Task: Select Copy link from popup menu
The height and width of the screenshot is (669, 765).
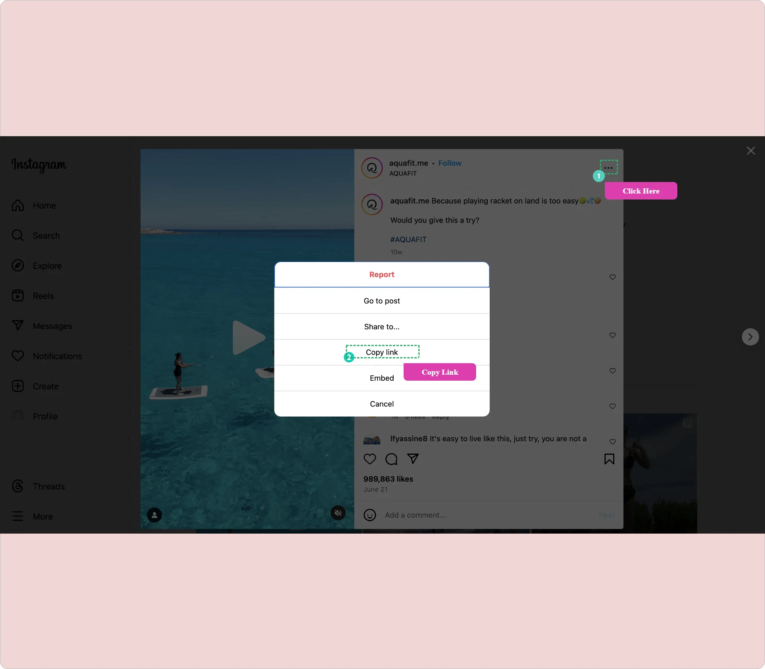Action: (382, 352)
